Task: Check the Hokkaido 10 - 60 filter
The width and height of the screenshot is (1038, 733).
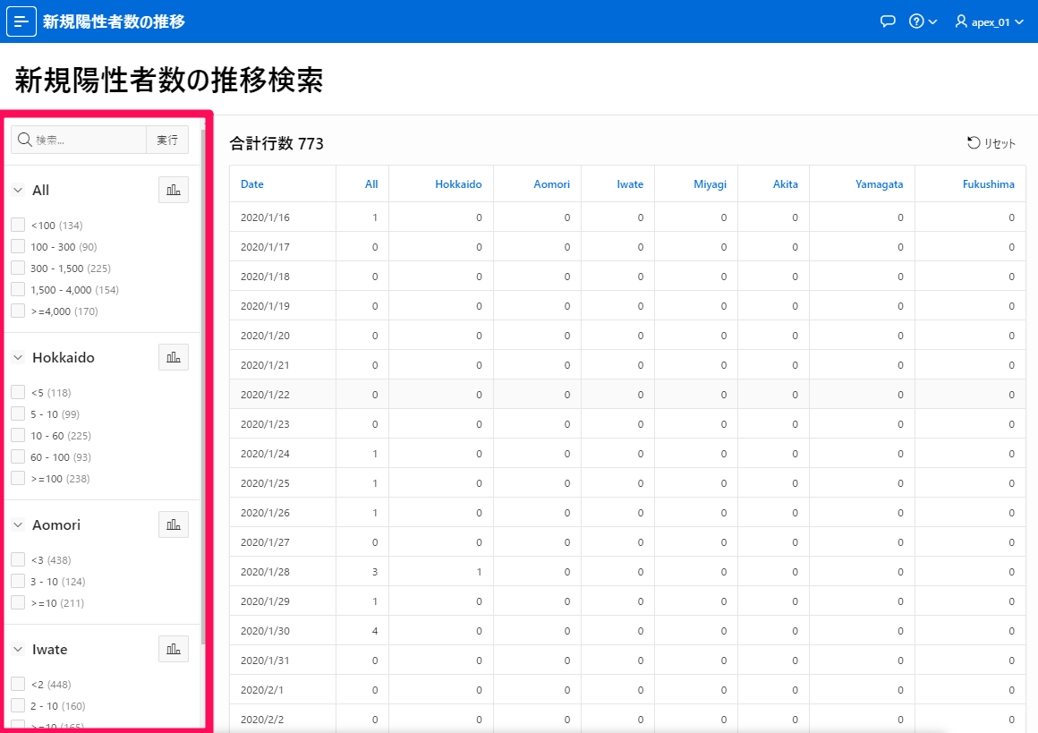Action: pos(18,435)
